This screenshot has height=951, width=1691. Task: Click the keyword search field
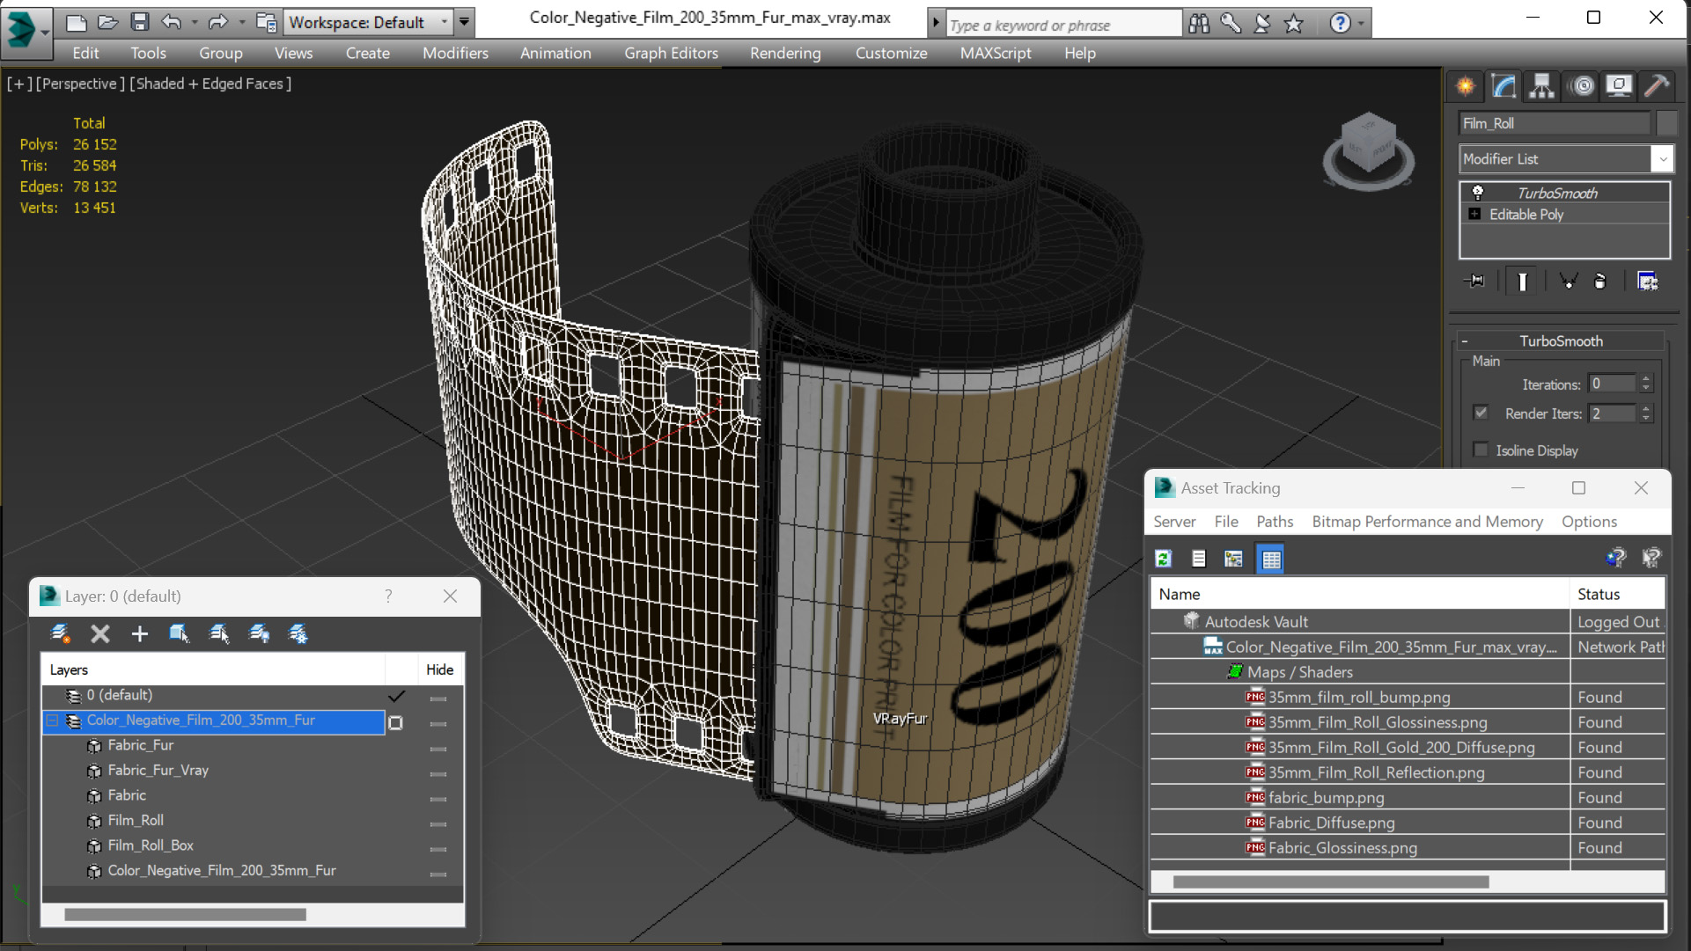1063,25
